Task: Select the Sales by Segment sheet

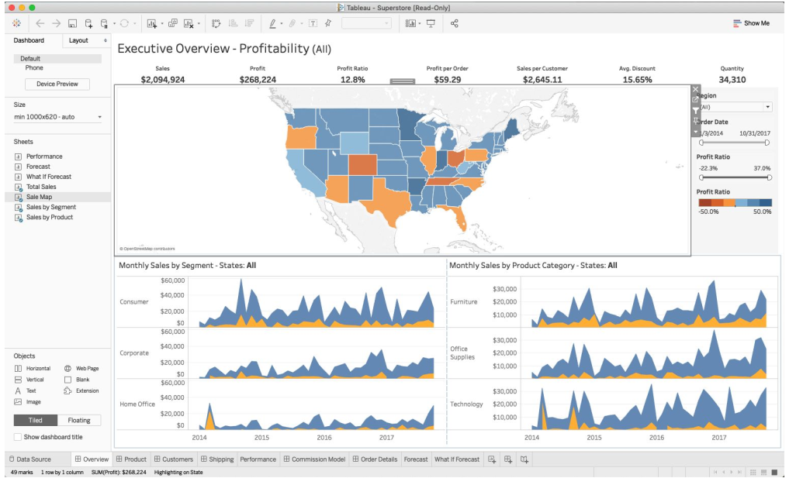Action: coord(50,208)
